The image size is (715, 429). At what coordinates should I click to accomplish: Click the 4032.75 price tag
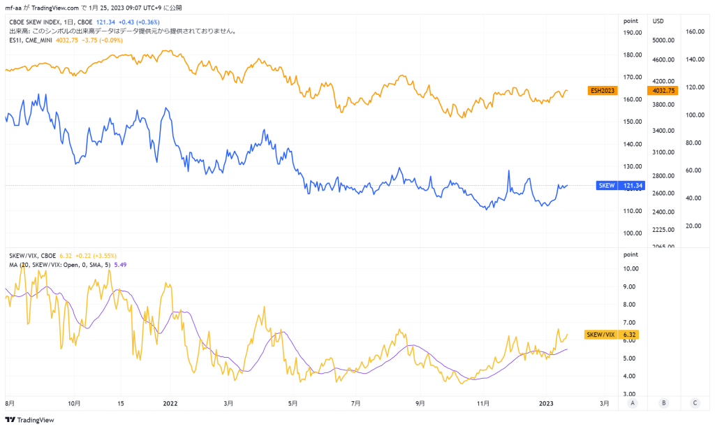pyautogui.click(x=663, y=91)
